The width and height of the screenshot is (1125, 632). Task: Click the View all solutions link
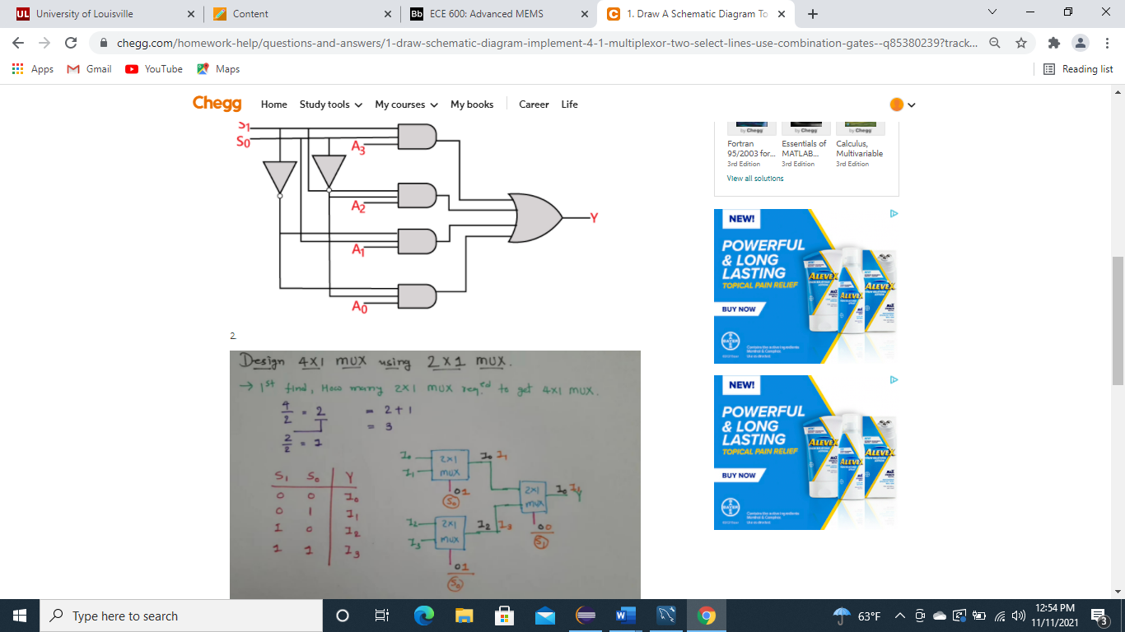point(754,178)
